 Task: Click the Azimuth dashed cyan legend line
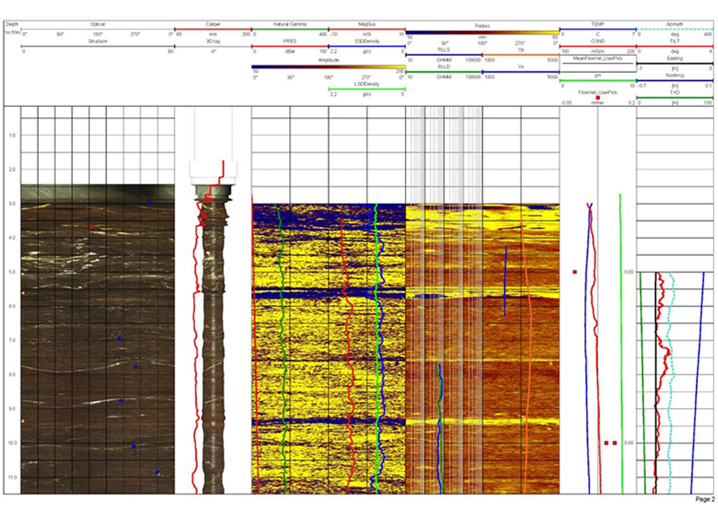[x=675, y=29]
